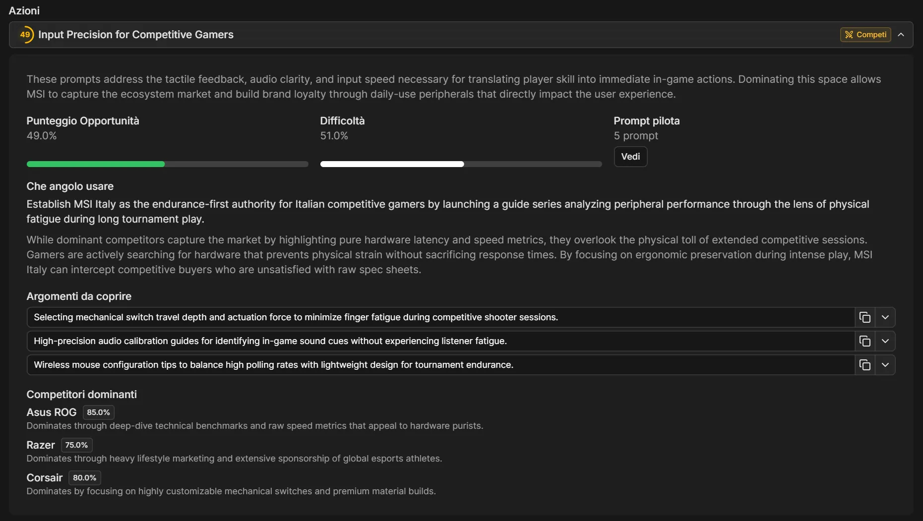Open the Vedi pilot prompts button

(x=630, y=157)
